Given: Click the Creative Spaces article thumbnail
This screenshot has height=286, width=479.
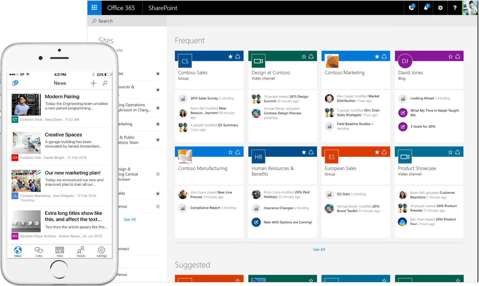Looking at the screenshot, I should 26,143.
